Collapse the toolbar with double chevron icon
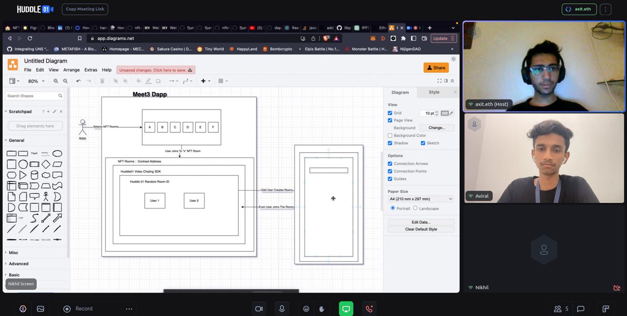The width and height of the screenshot is (627, 316). click(x=452, y=81)
